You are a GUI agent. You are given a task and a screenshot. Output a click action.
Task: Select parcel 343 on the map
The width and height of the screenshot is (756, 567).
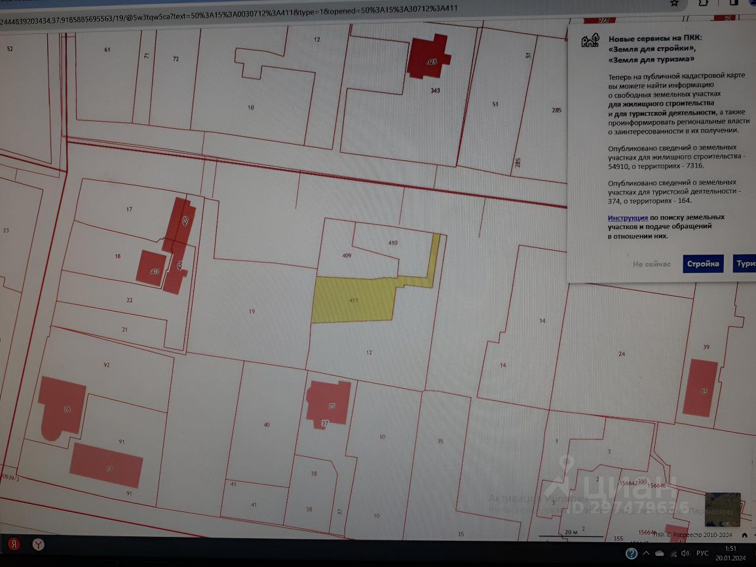[x=435, y=90]
